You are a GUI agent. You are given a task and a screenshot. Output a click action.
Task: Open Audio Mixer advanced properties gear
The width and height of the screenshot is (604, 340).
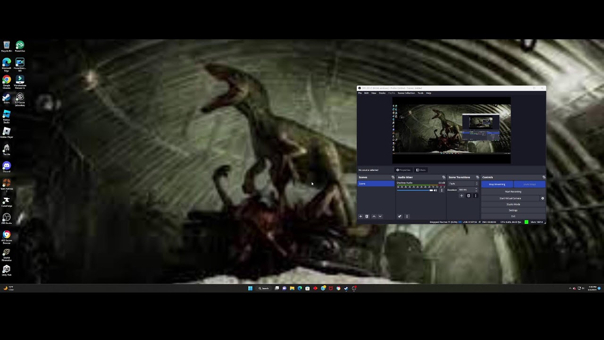[x=400, y=216]
